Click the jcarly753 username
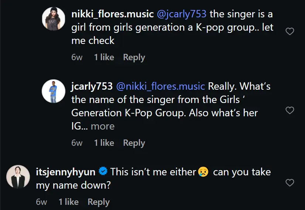 click(x=92, y=86)
